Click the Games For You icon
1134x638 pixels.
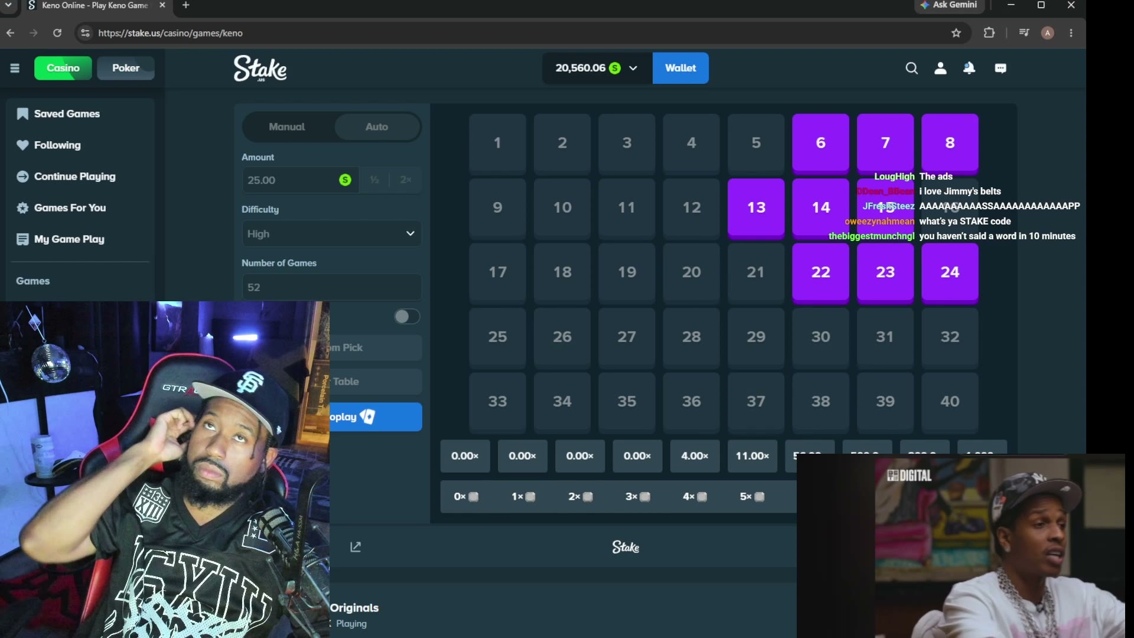coord(22,208)
